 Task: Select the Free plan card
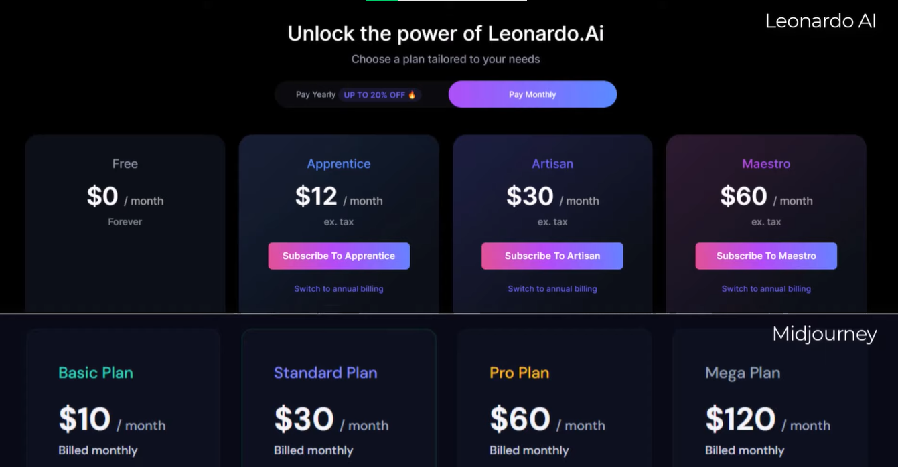[125, 224]
